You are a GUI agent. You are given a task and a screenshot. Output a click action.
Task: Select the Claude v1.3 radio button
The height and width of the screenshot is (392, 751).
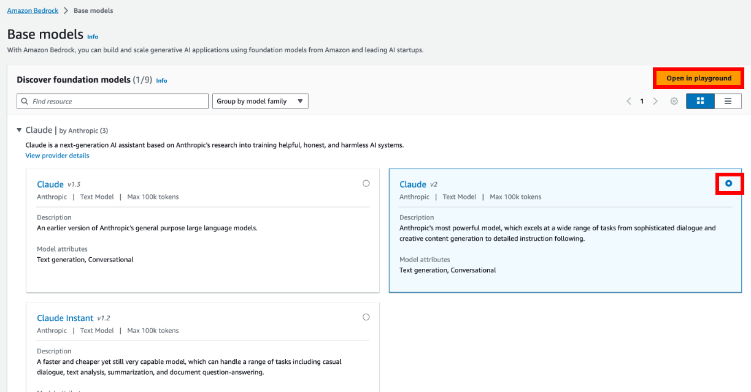(x=366, y=183)
